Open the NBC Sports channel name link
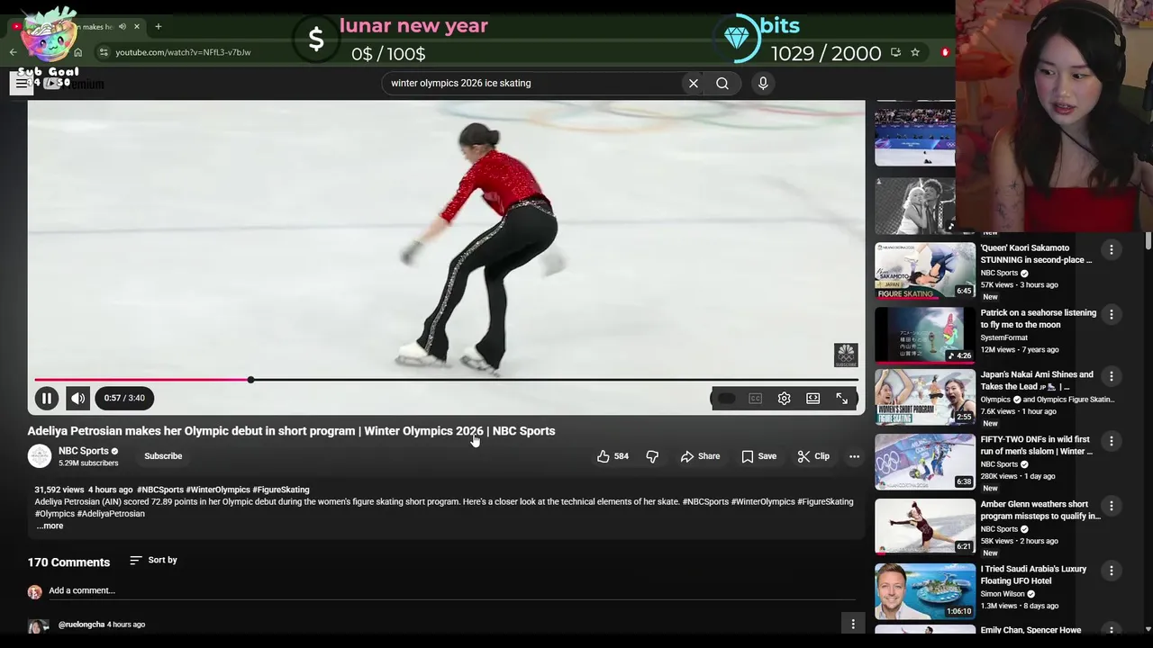This screenshot has width=1153, height=648. tap(83, 451)
